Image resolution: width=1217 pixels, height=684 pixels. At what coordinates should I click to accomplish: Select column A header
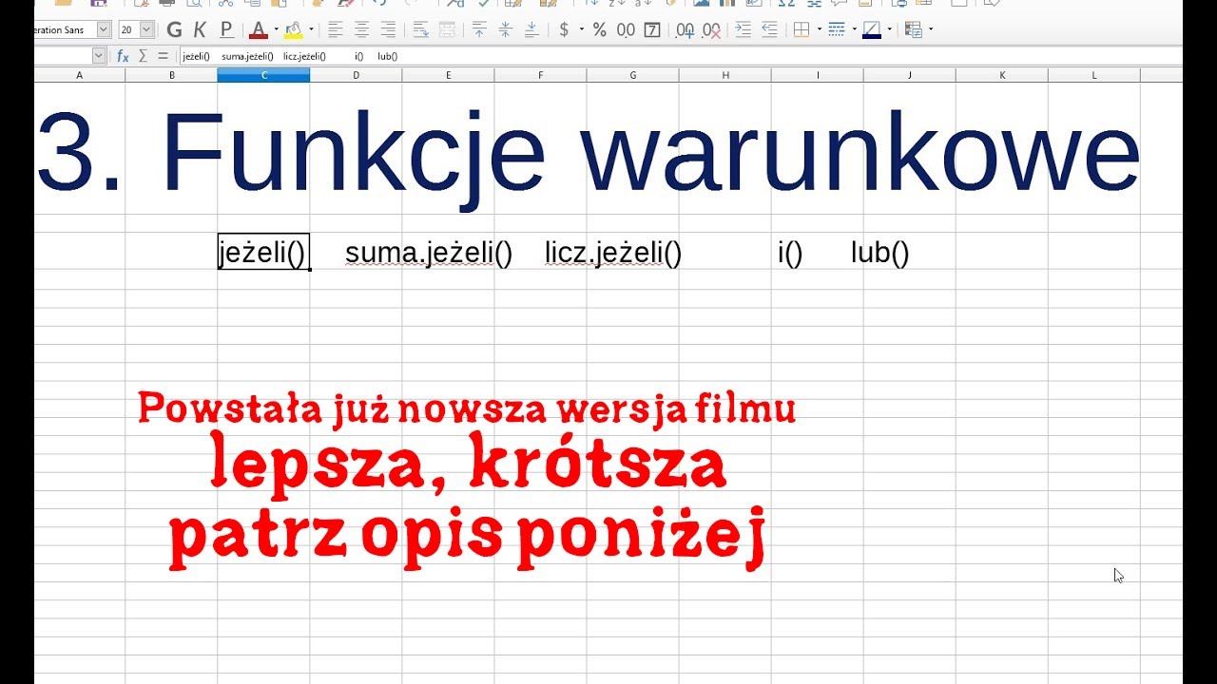click(x=79, y=75)
